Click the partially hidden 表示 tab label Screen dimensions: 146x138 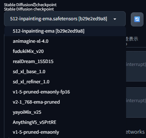point(132,39)
